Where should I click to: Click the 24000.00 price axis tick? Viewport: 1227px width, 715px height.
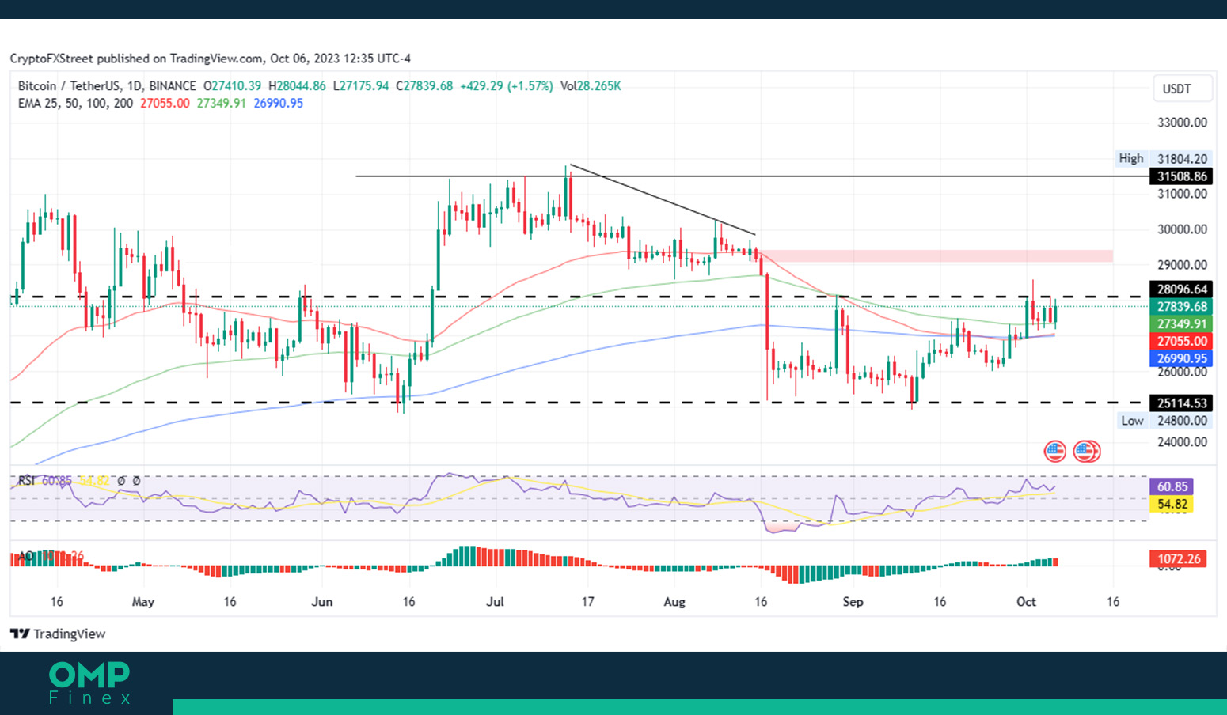[x=1182, y=442]
